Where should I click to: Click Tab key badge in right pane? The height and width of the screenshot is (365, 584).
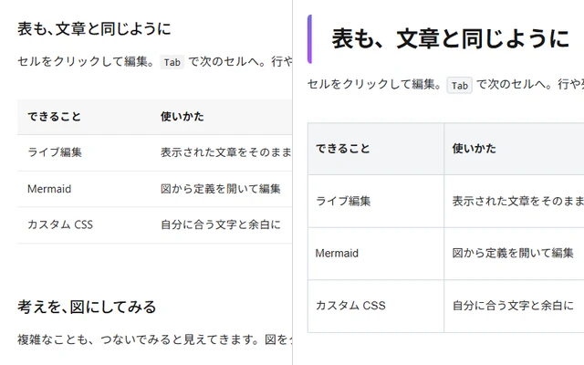click(460, 85)
